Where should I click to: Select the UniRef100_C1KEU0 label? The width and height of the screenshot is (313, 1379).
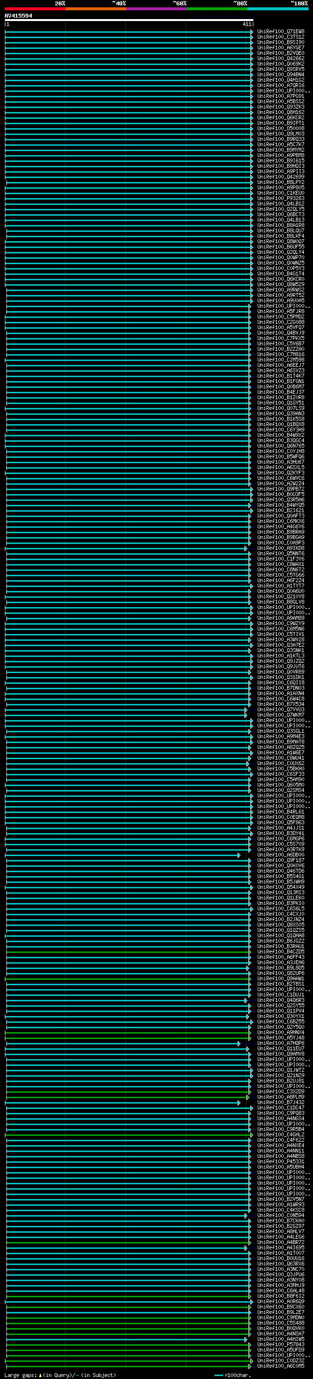(281, 193)
